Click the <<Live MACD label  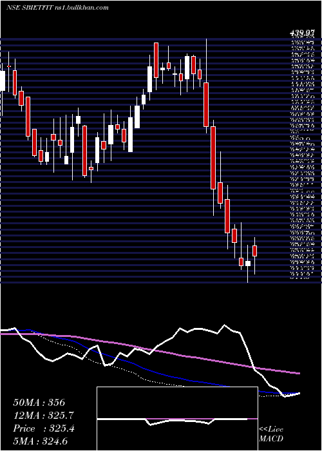tap(271, 434)
